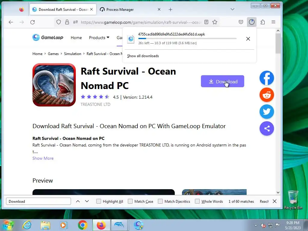Share page on Reddit

click(266, 95)
